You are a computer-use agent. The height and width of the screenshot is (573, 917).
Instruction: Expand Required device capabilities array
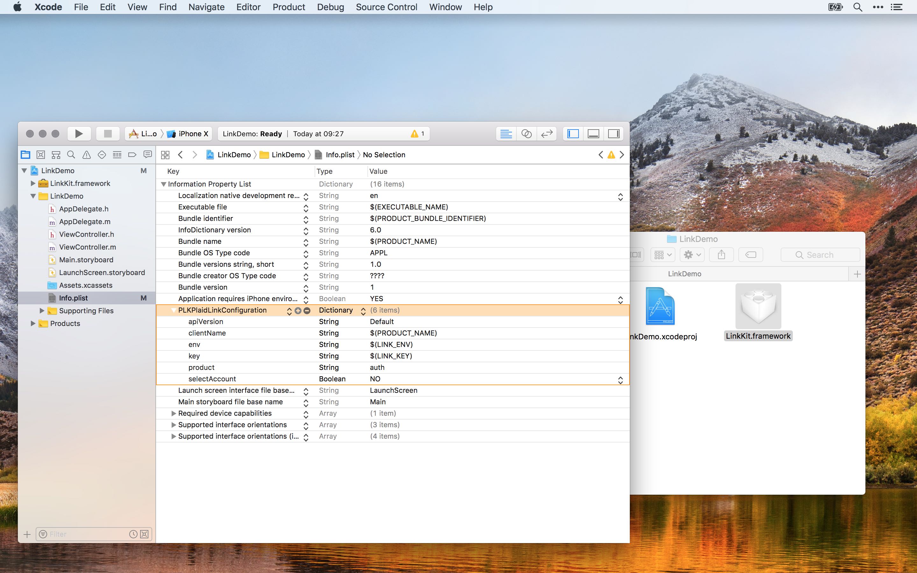(173, 413)
